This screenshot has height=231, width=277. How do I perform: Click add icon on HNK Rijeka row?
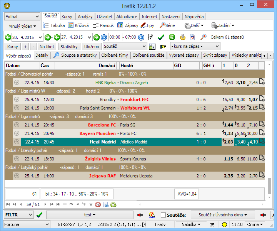click(x=262, y=82)
